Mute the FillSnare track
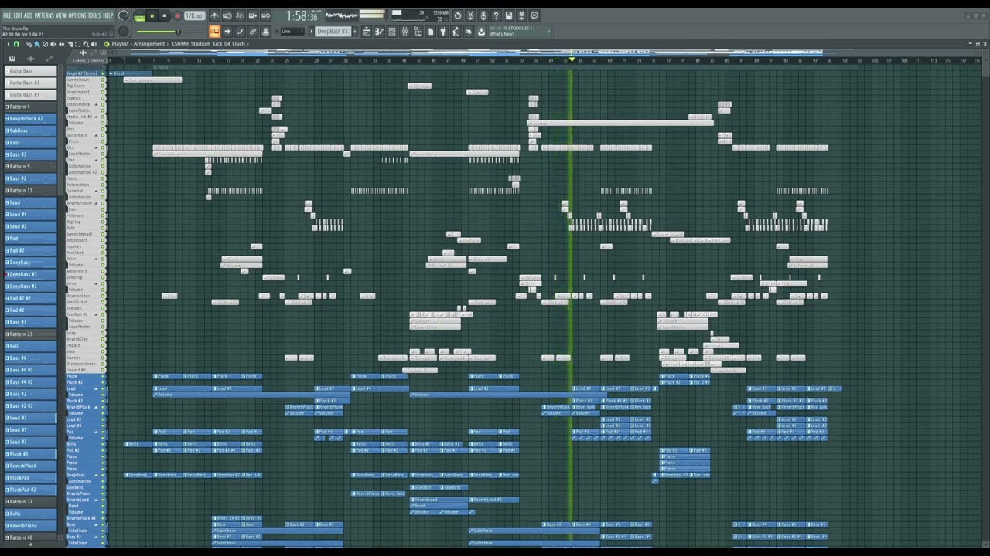Image resolution: width=990 pixels, height=556 pixels. [103, 215]
